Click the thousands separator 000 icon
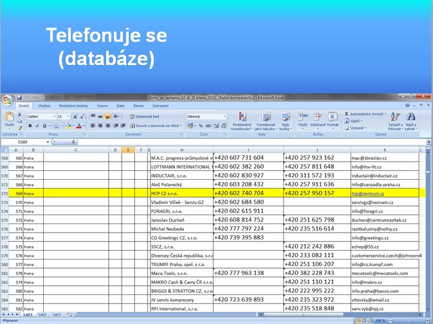 click(x=208, y=126)
